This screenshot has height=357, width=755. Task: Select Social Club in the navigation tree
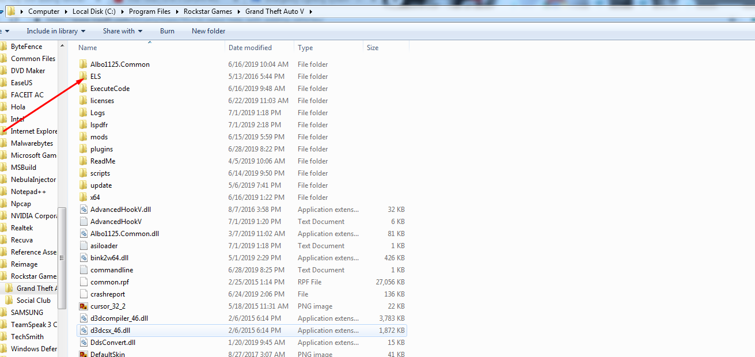pos(33,301)
